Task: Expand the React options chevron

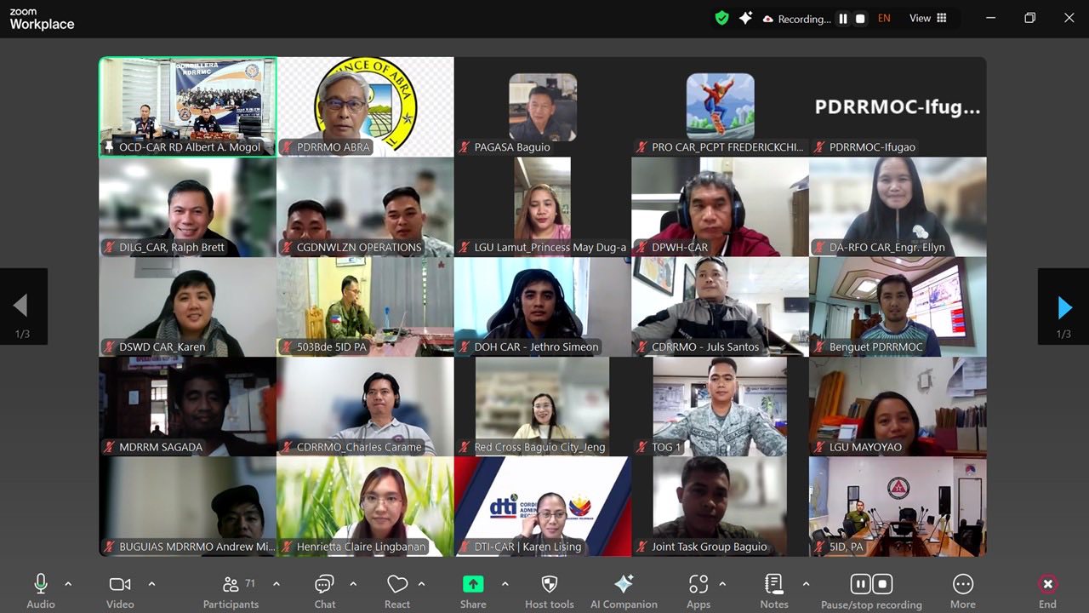Action: click(421, 584)
